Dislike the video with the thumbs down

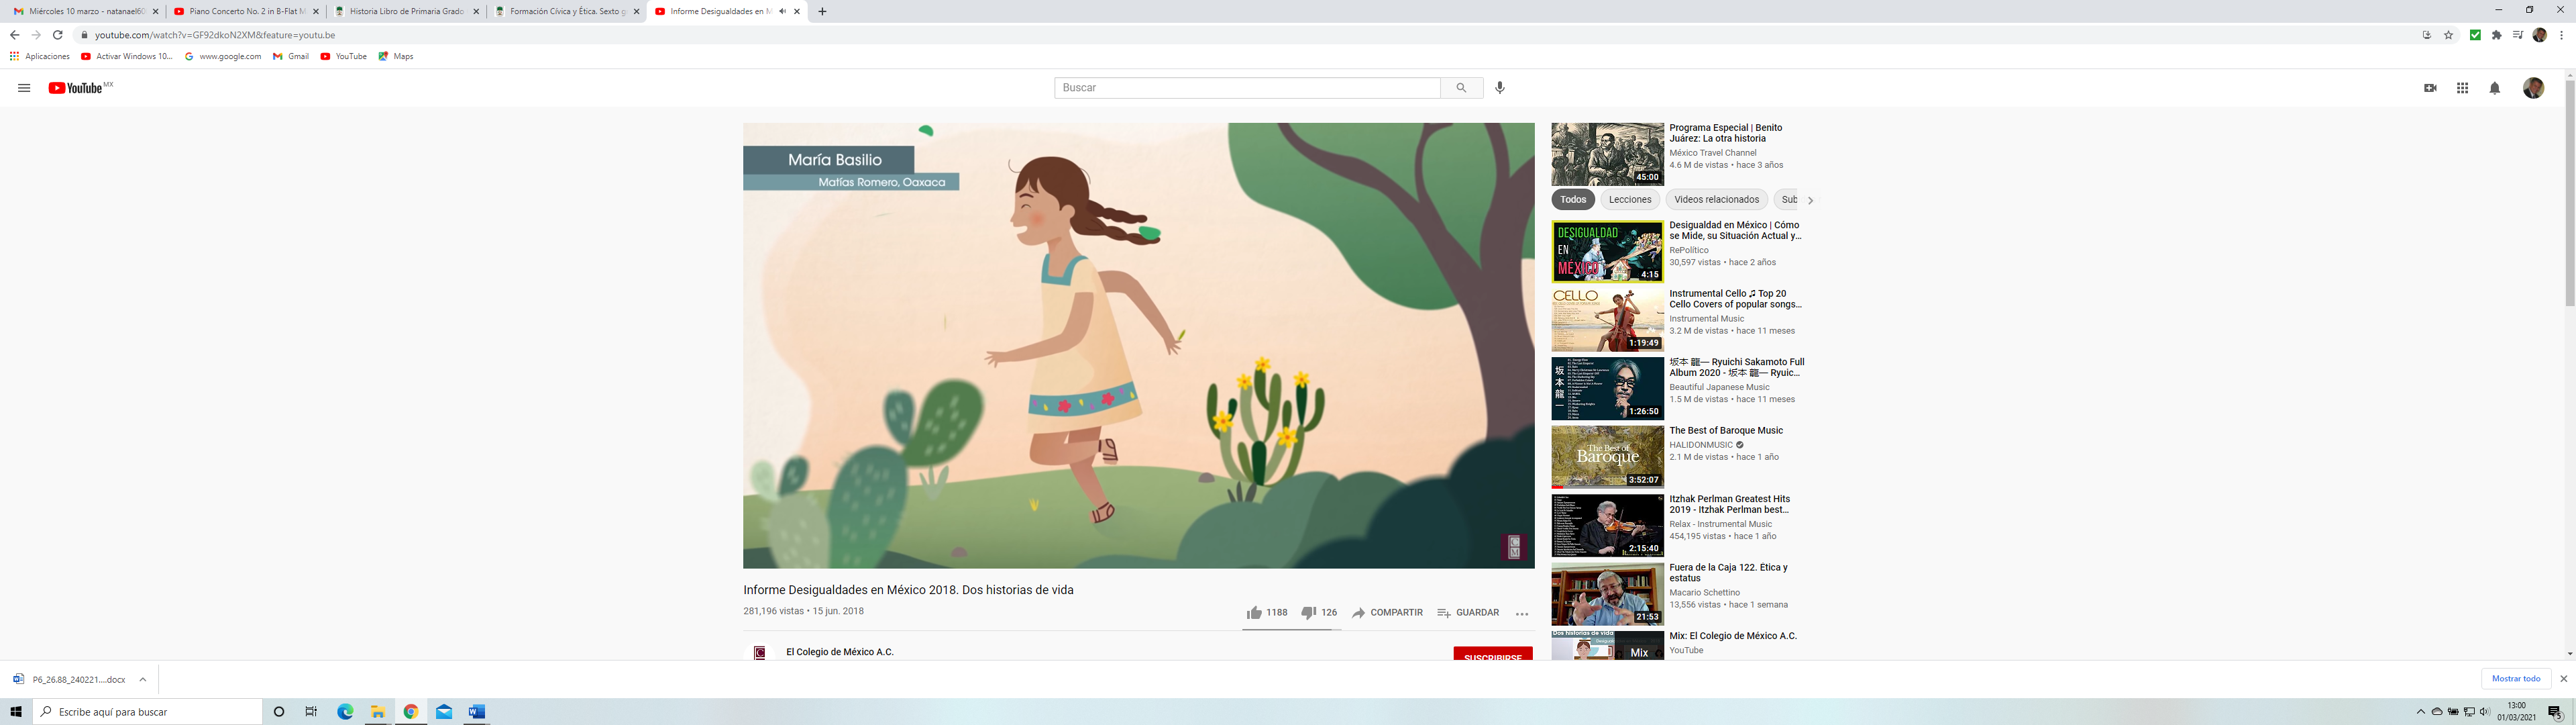(x=1308, y=613)
